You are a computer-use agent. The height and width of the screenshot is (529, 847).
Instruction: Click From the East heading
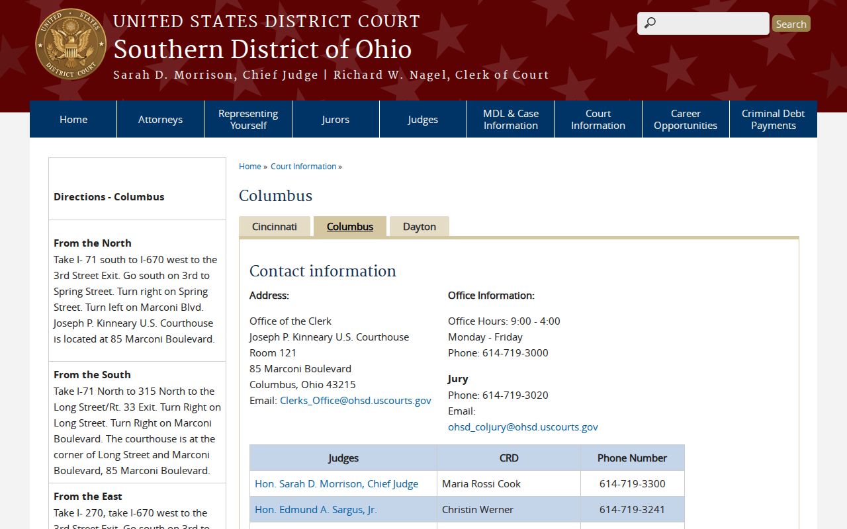coord(88,496)
